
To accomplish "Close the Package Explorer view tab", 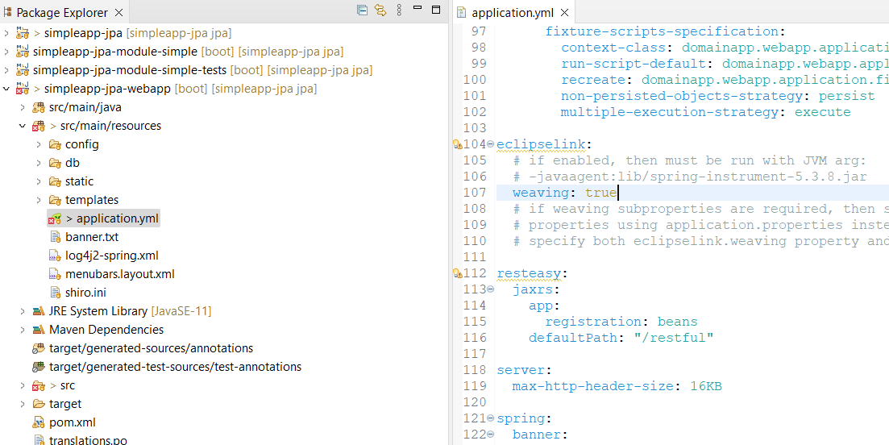I will (119, 13).
